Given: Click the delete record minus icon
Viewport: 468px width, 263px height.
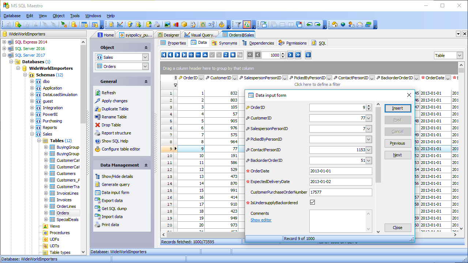Looking at the screenshot, I should pos(198,55).
